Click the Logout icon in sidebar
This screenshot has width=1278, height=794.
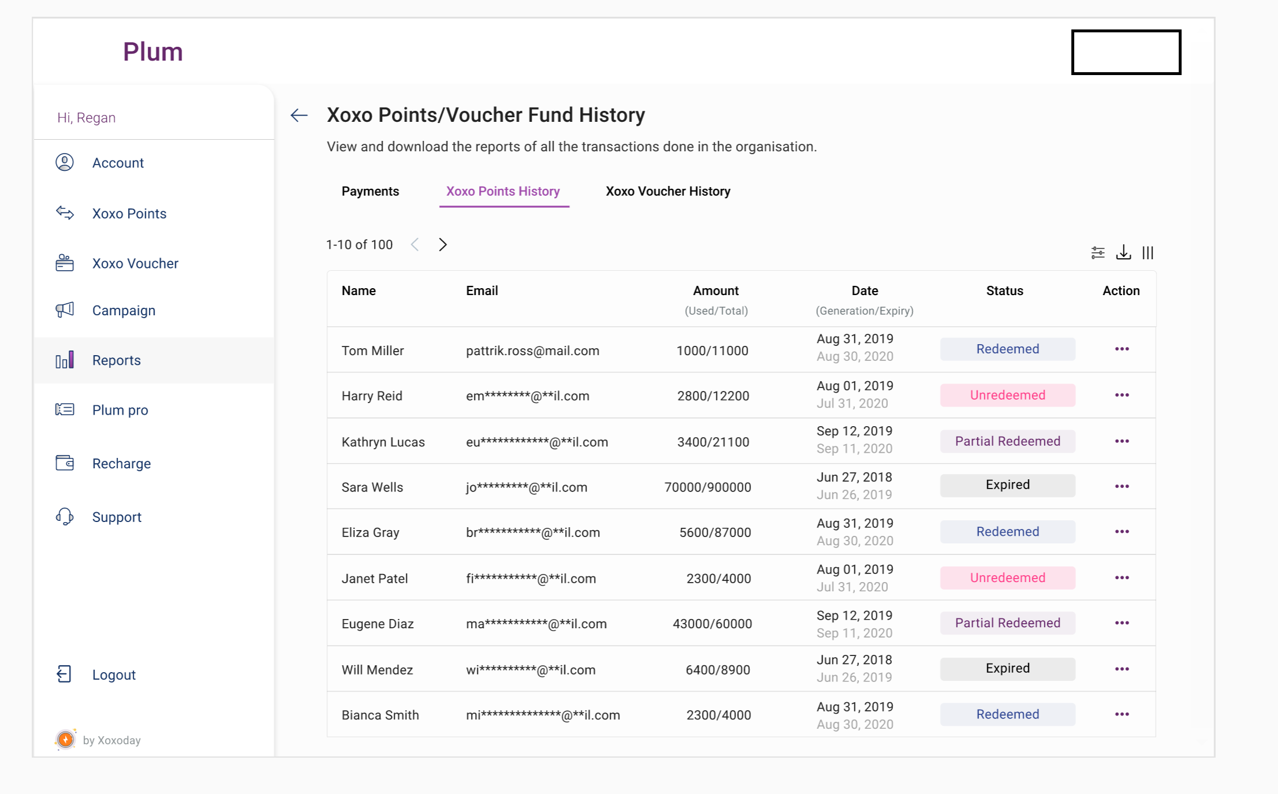tap(64, 674)
